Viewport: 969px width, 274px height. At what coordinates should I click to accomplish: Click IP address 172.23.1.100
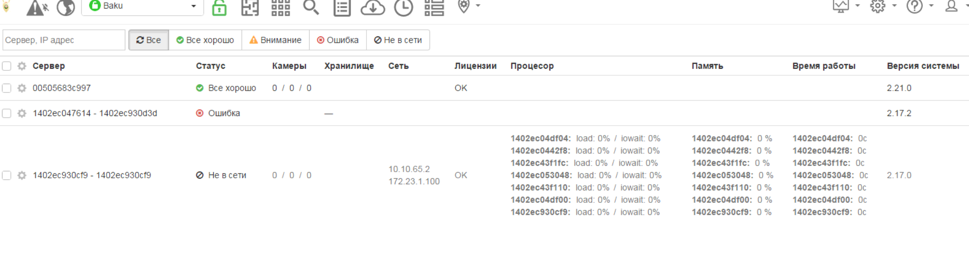coord(414,181)
